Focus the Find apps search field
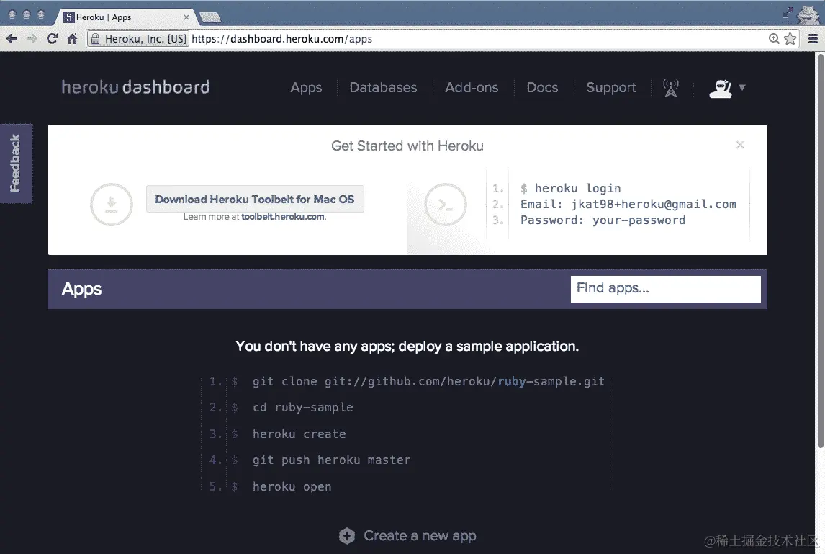Screen dimensions: 825x554 click(666, 289)
